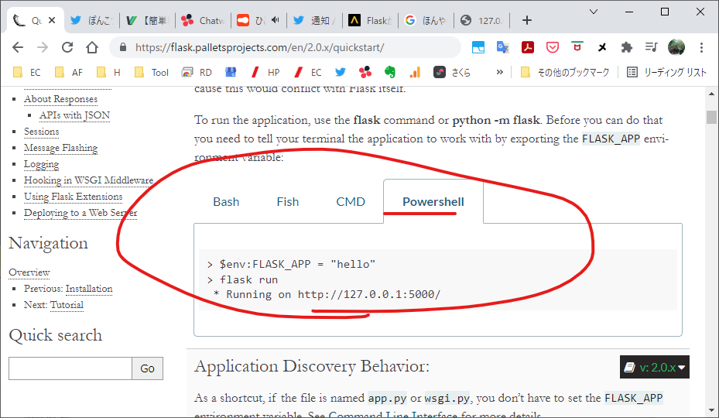
Task: Reload the page with the refresh icon
Action: (67, 47)
